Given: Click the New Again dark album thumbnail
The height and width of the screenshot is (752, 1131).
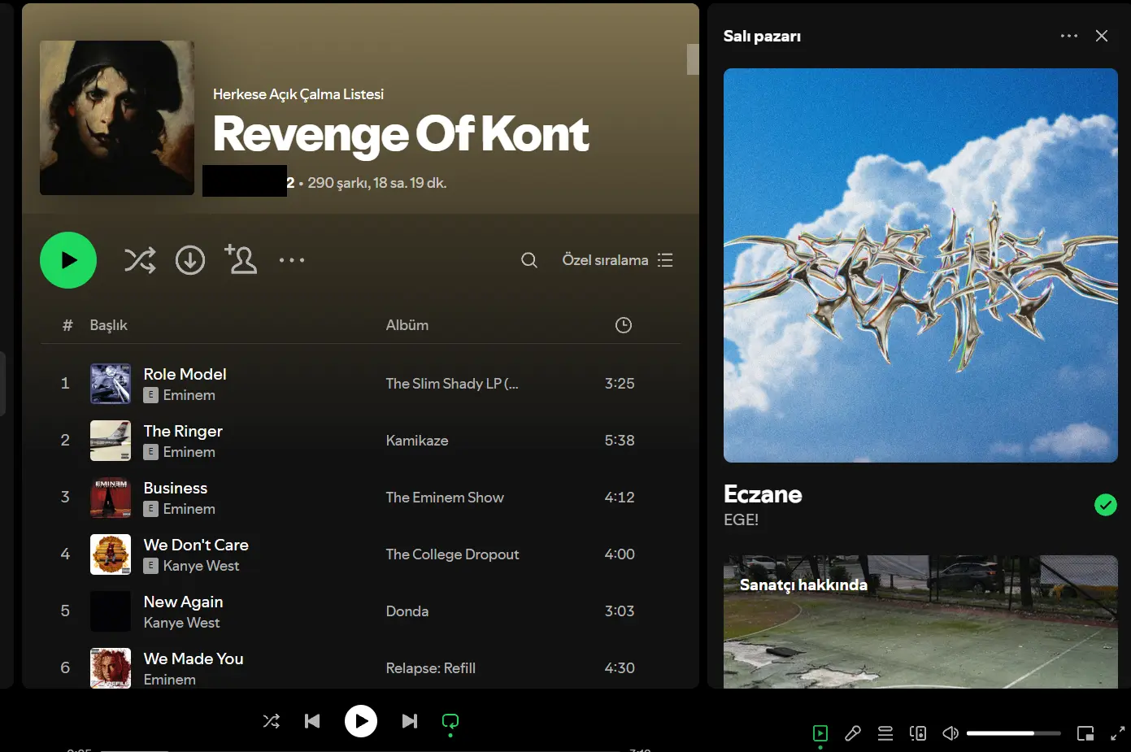Looking at the screenshot, I should pyautogui.click(x=111, y=611).
